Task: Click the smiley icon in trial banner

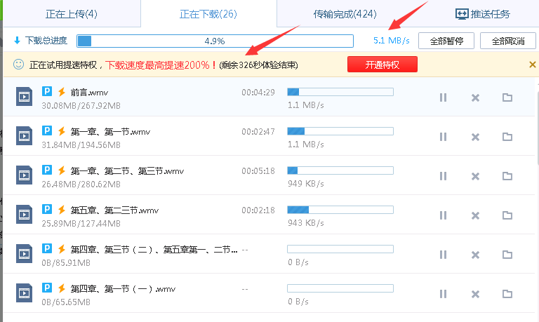Action: tap(18, 65)
